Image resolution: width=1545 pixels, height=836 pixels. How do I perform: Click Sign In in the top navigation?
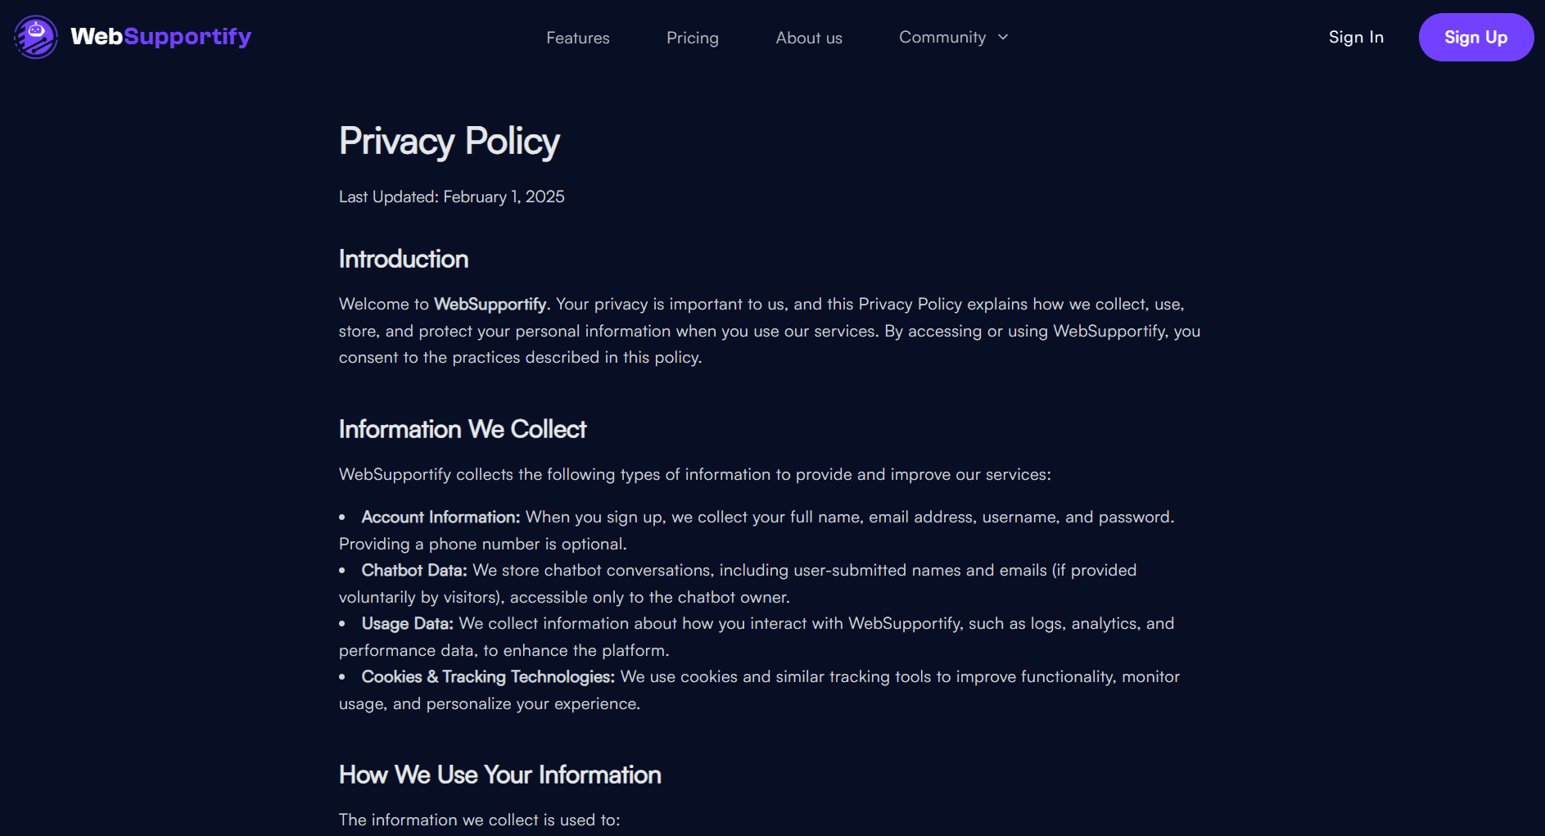(x=1356, y=37)
